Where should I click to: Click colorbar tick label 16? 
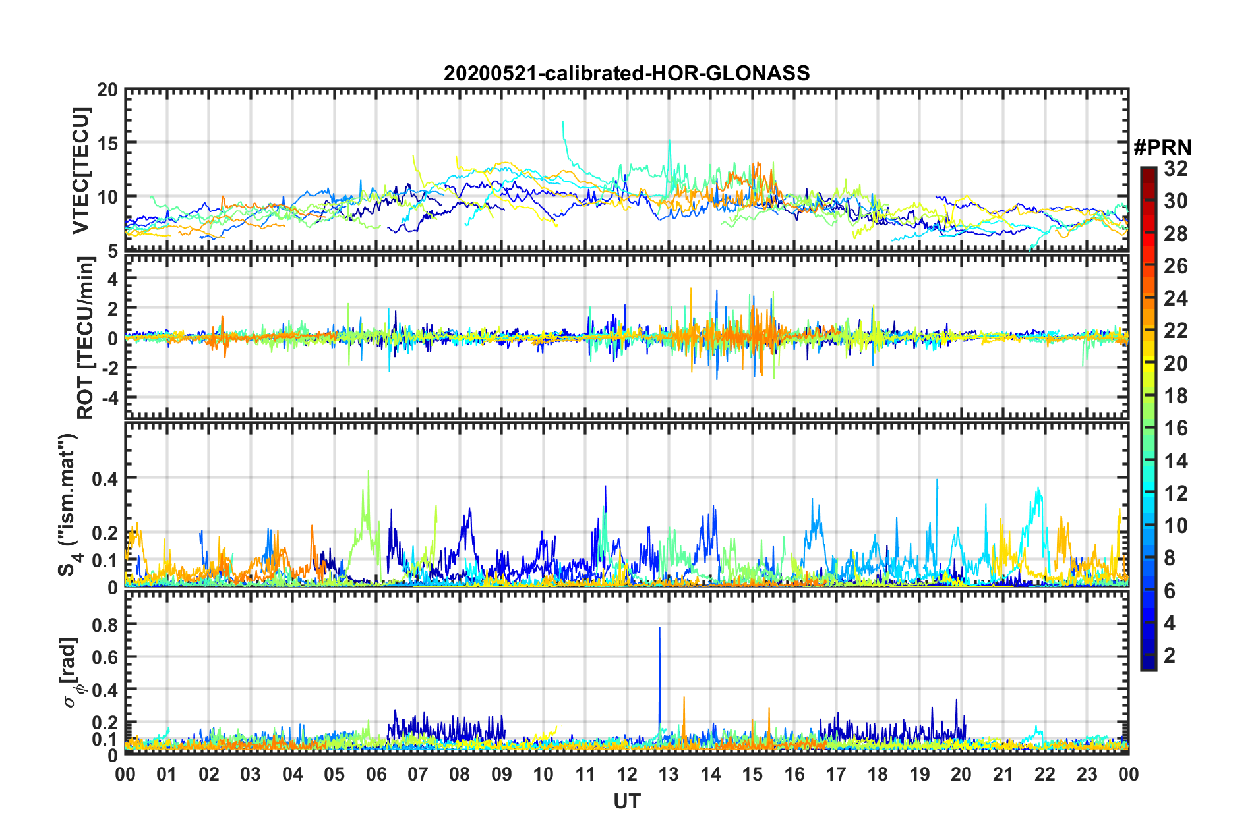pos(1176,428)
